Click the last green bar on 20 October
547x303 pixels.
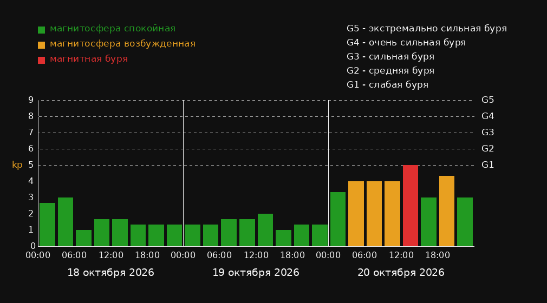(465, 222)
